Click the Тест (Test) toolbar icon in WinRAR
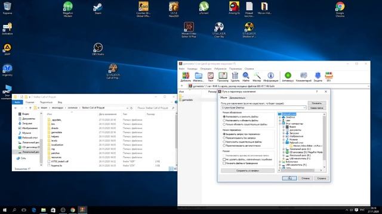This screenshot has height=214, width=382. (211, 77)
